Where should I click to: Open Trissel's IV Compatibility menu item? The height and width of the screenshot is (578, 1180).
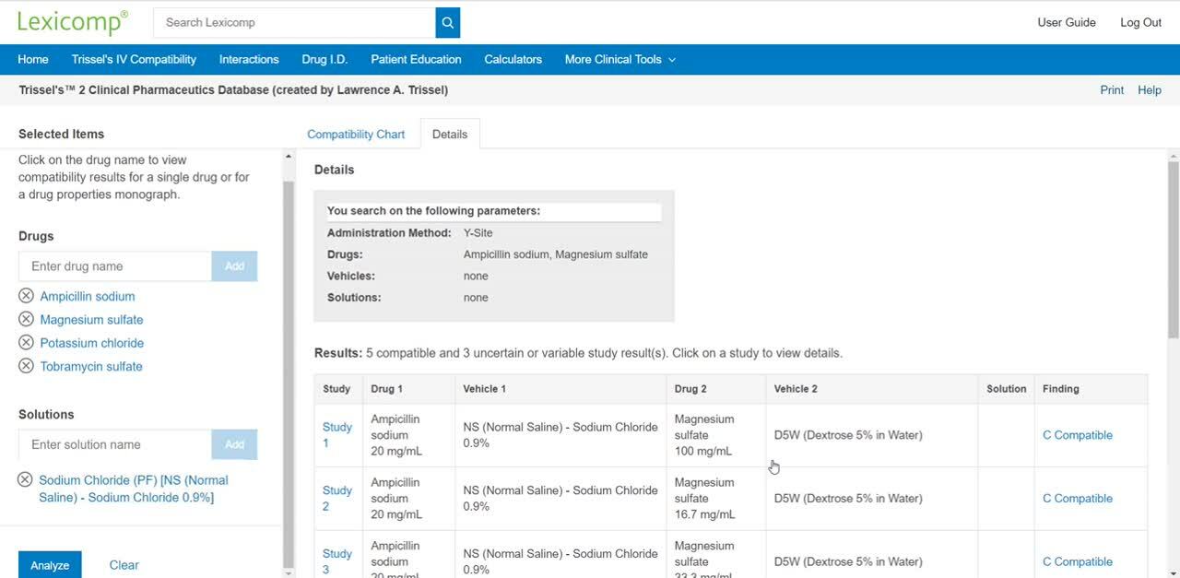pyautogui.click(x=134, y=59)
